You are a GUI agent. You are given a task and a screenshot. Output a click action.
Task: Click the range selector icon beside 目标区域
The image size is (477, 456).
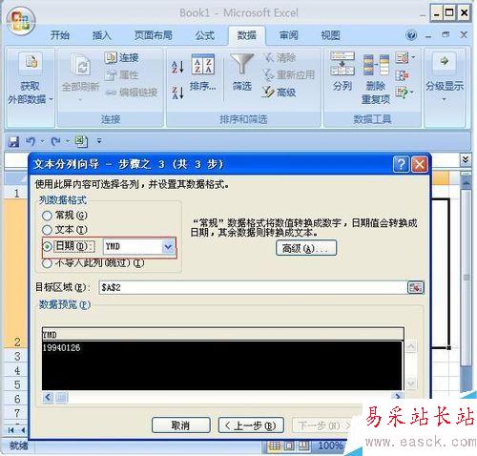(x=415, y=287)
